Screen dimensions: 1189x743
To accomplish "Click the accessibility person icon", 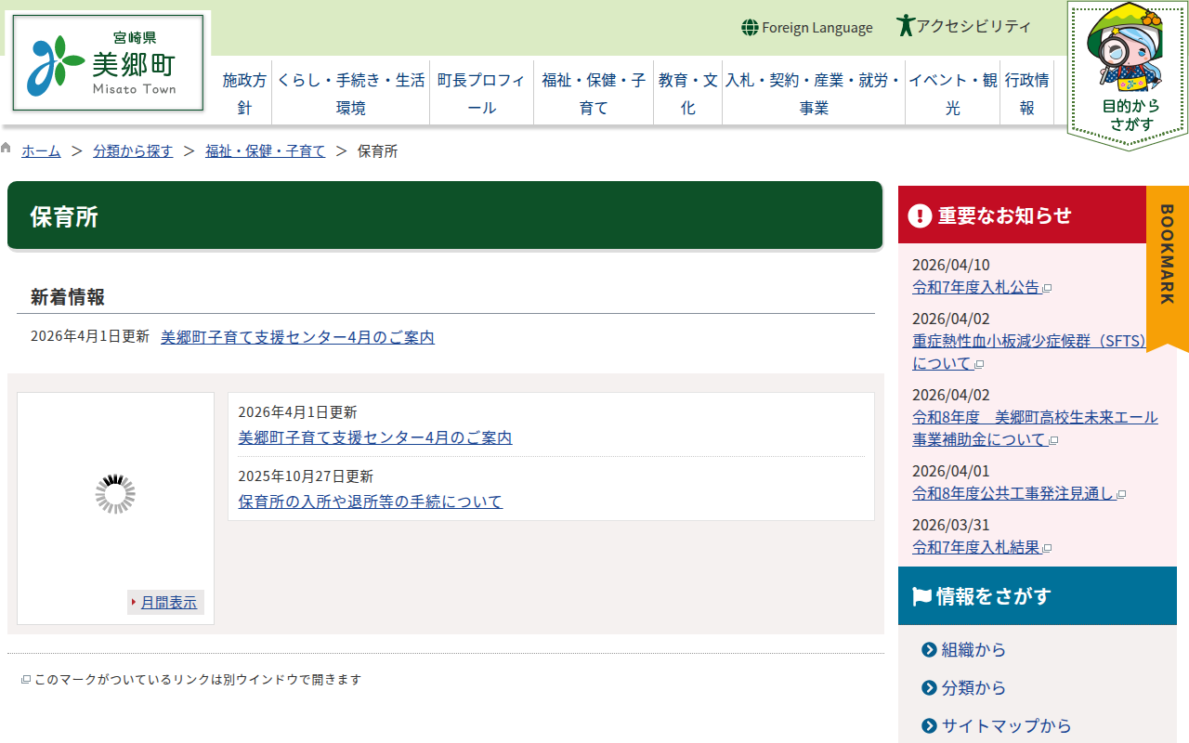I will [906, 26].
